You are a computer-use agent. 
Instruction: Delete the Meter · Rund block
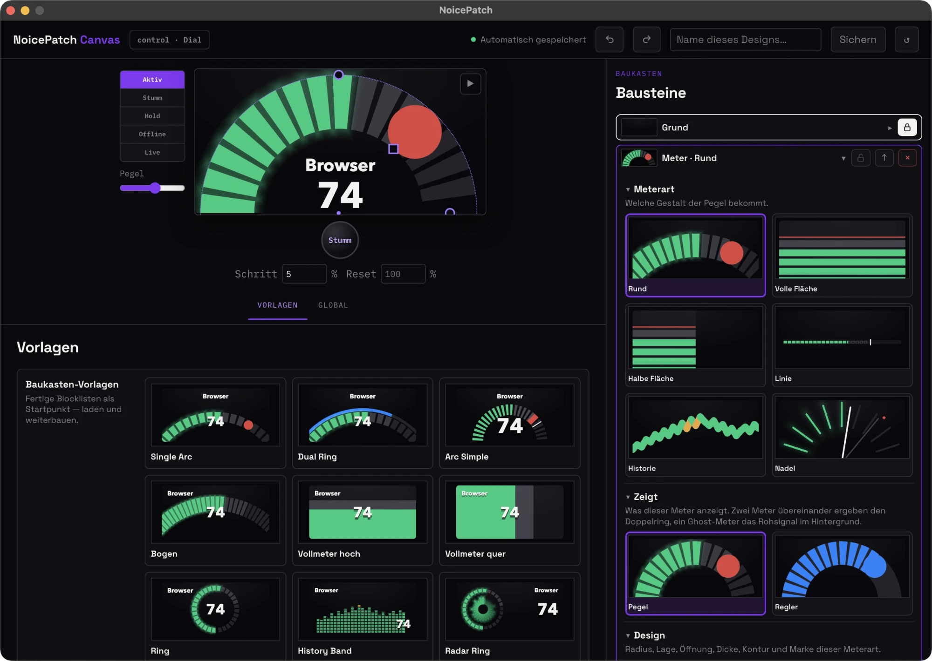pyautogui.click(x=907, y=158)
